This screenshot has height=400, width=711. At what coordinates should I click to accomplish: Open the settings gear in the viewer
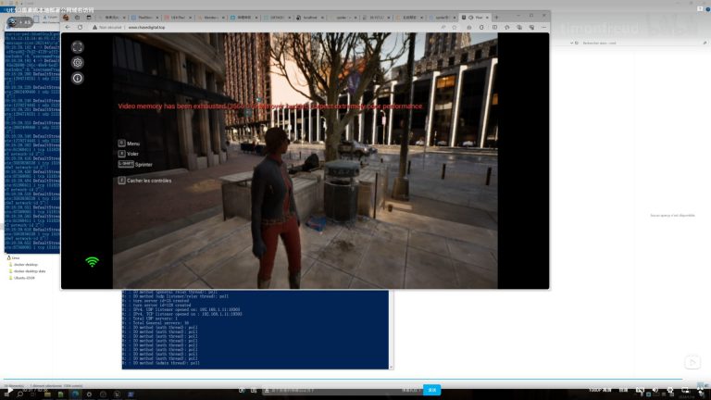coord(78,63)
